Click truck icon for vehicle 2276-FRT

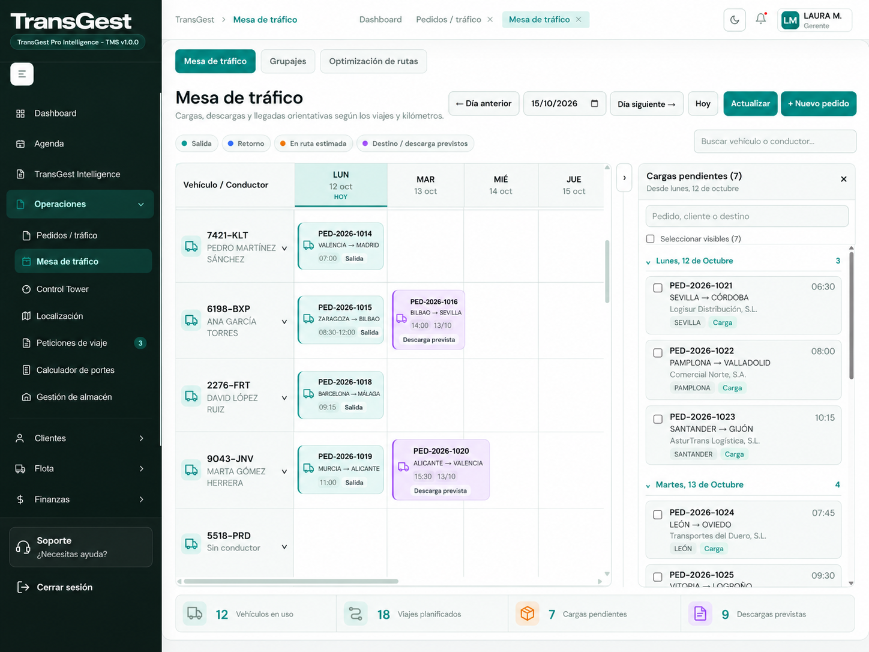point(191,396)
